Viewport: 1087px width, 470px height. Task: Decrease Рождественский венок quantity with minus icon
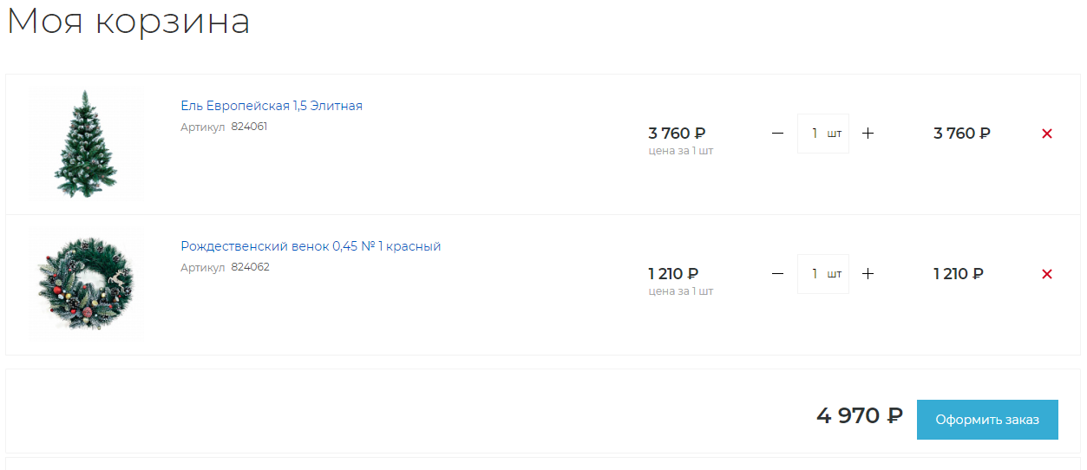(777, 274)
